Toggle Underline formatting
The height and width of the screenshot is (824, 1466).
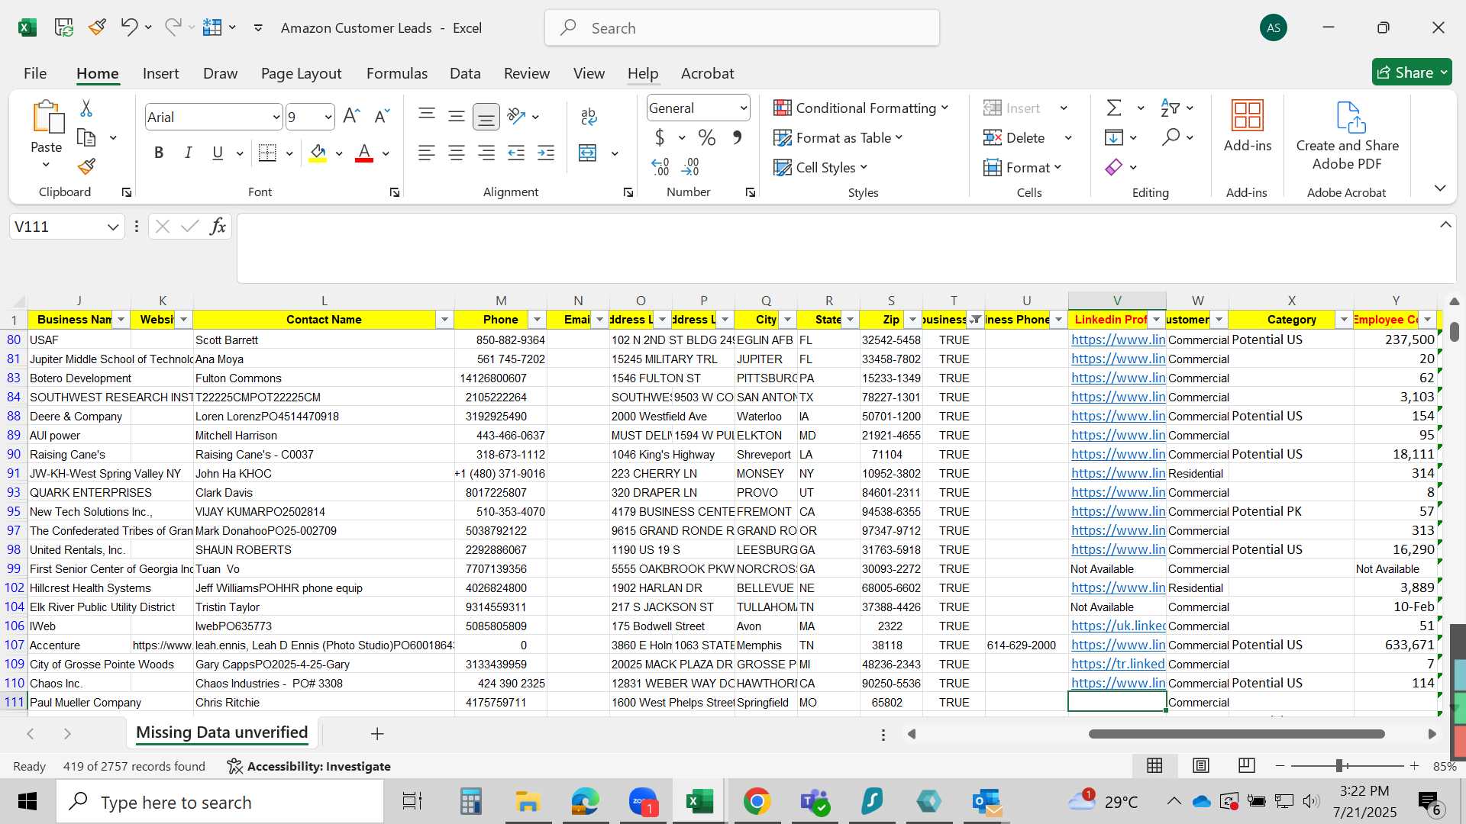[218, 153]
